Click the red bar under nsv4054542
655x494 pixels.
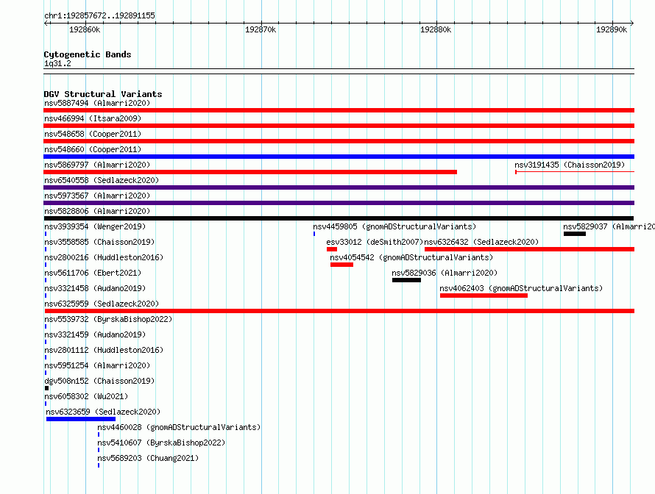click(x=341, y=265)
